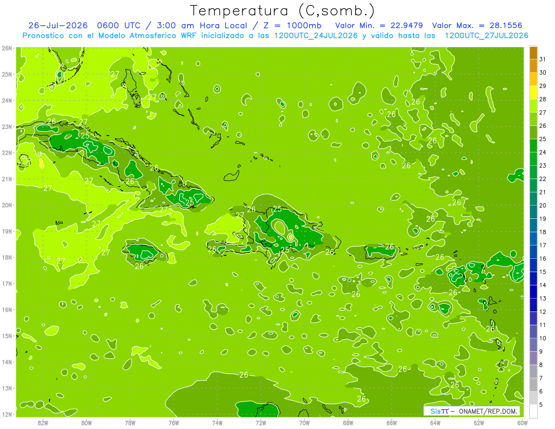Click 'Valor Min. = 22.9479'
Viewport: 555px width, 429px height.
pos(378,25)
